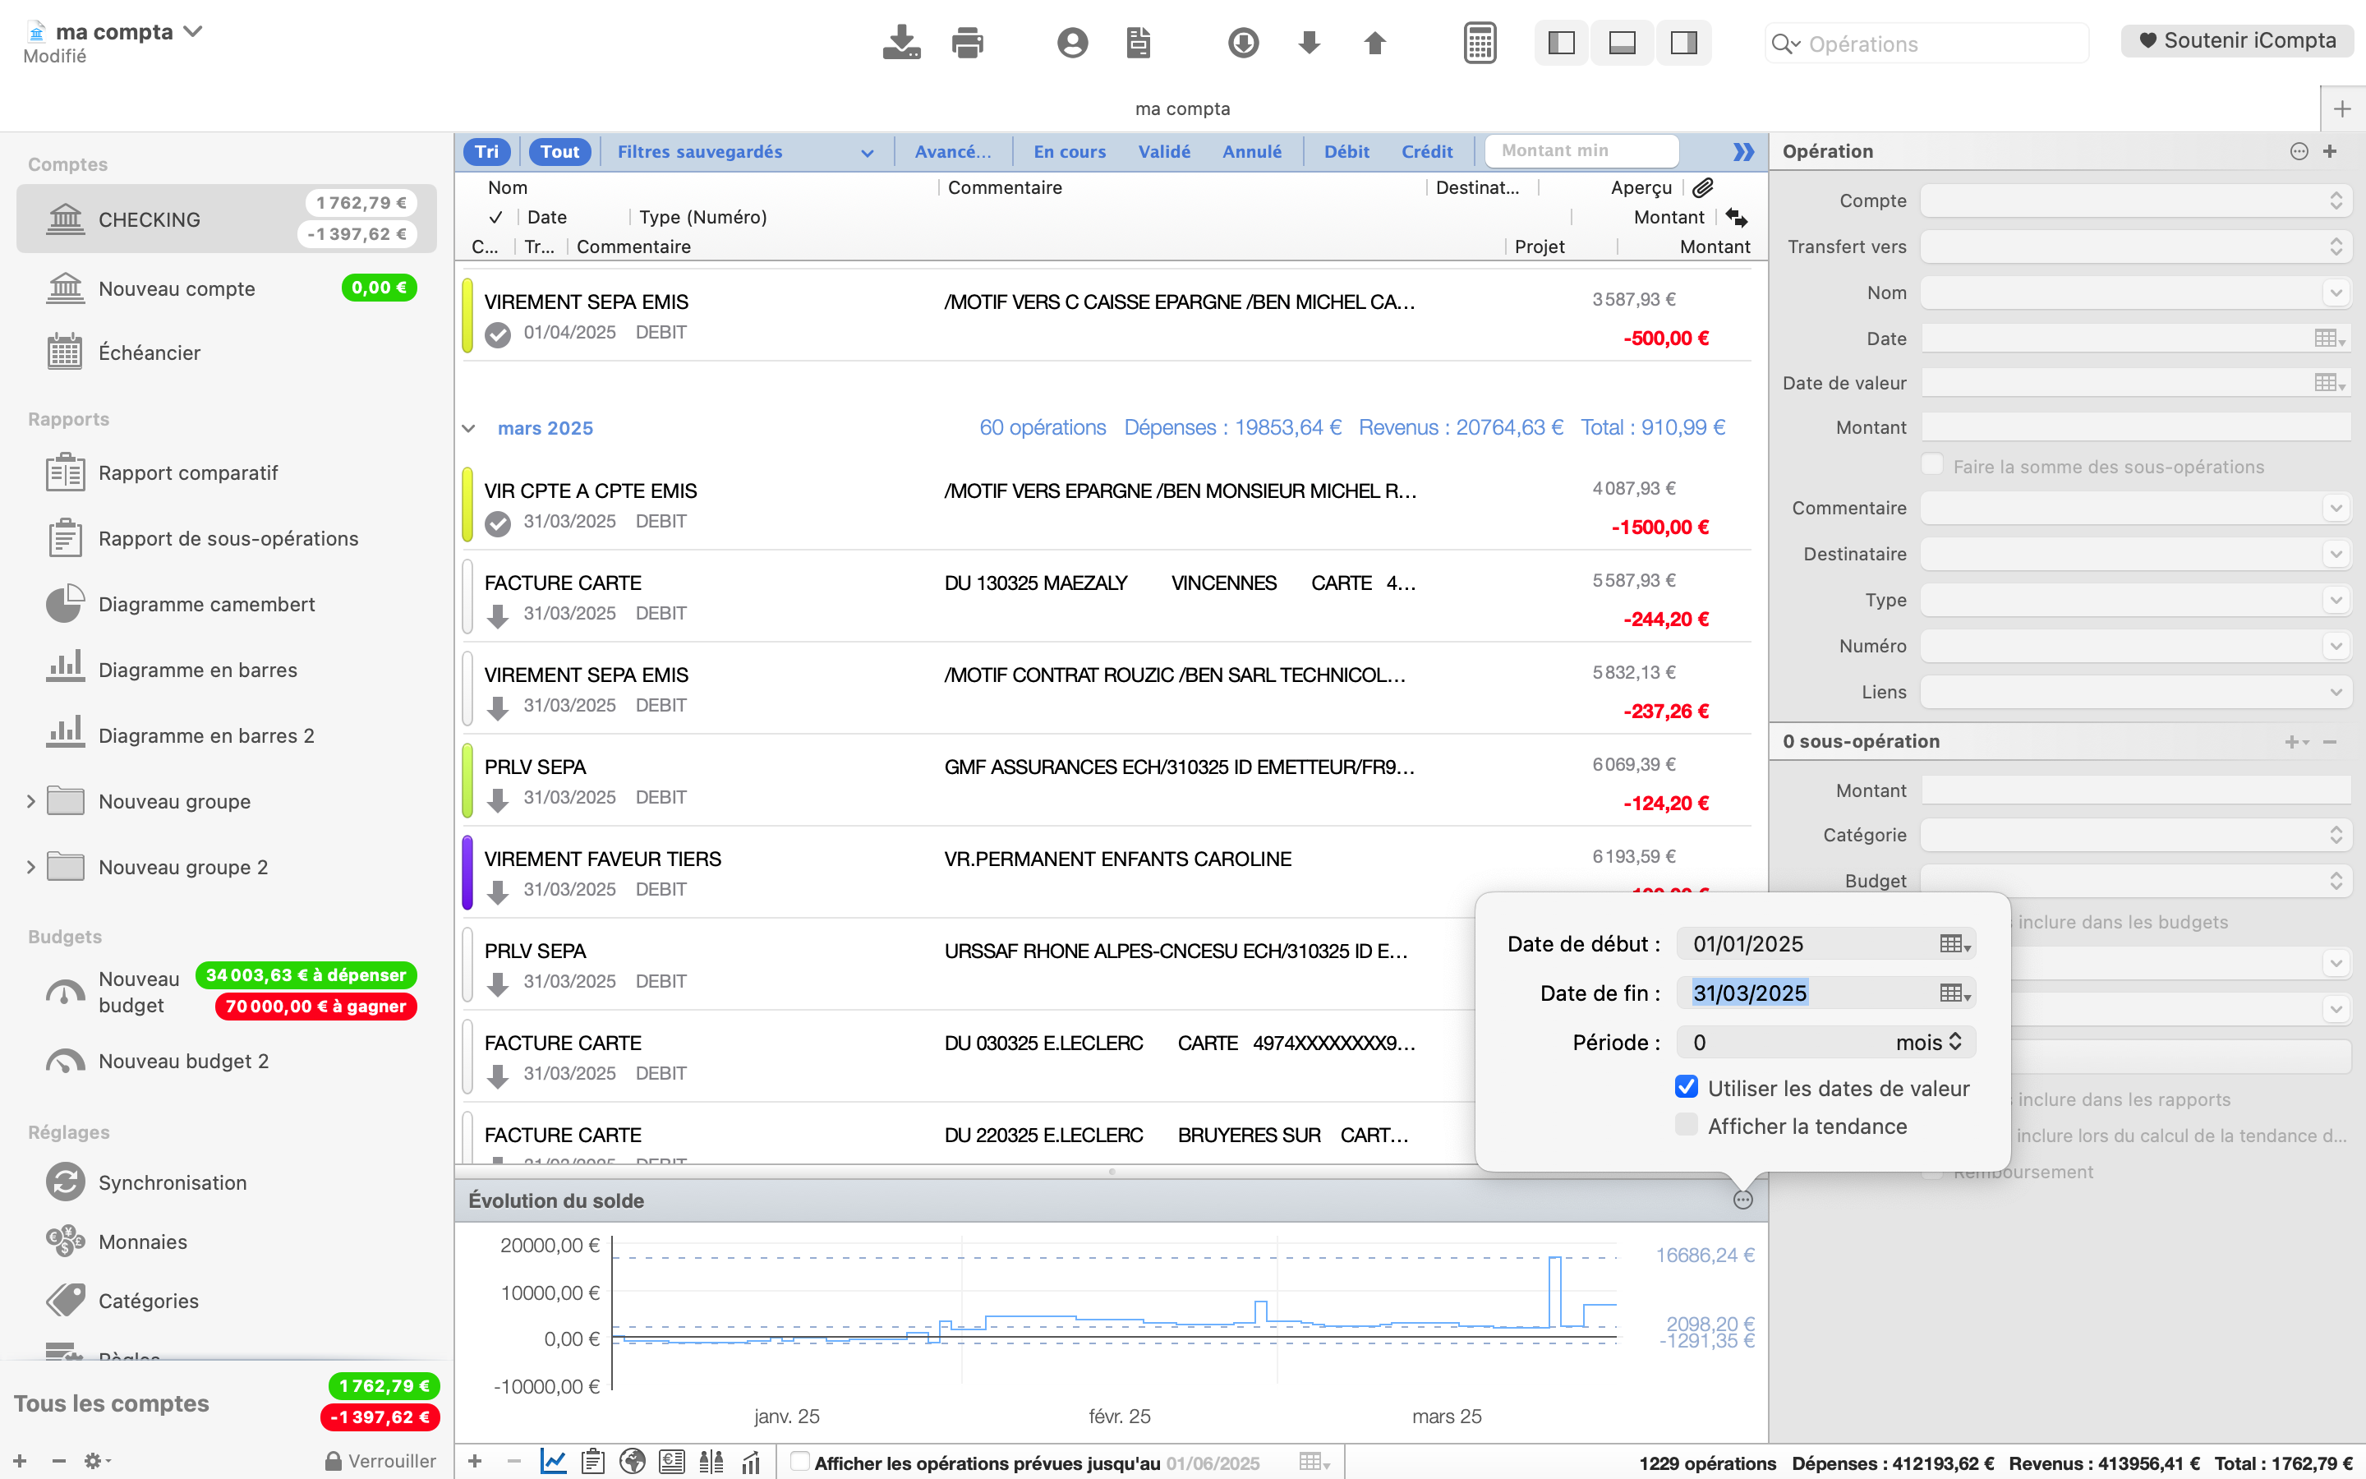Toggle Faire la somme des sous-opérations

point(1932,464)
